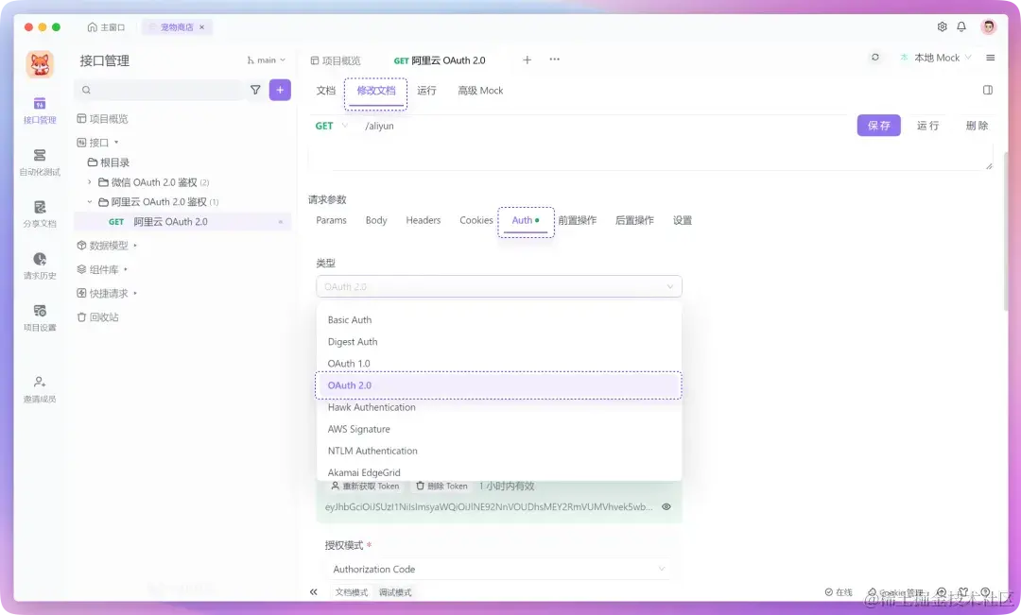Switch to 调试模式 at the bottom
Viewport: 1021px width, 615px height.
(x=394, y=591)
